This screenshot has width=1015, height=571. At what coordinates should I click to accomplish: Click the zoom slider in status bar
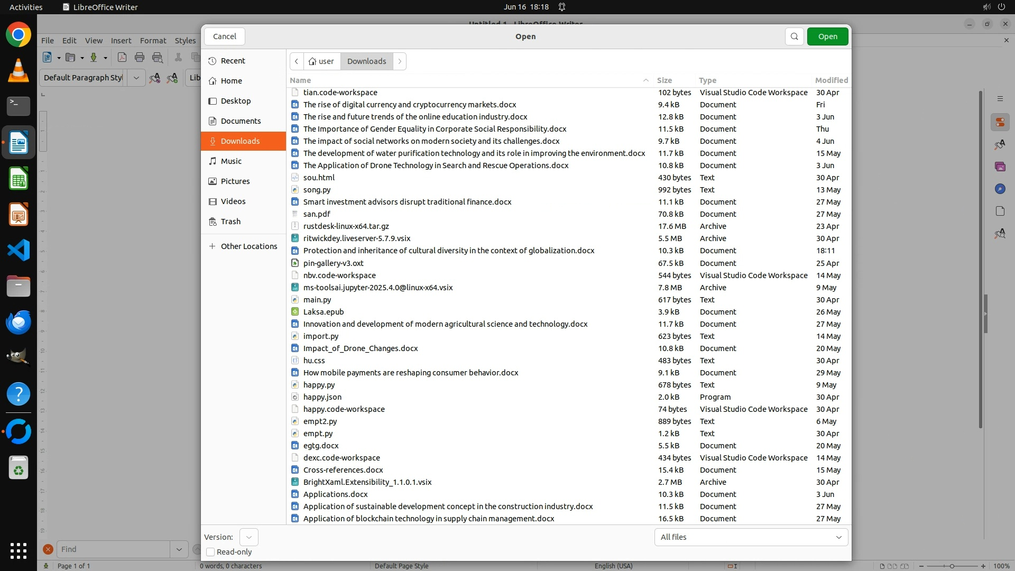[952, 566]
